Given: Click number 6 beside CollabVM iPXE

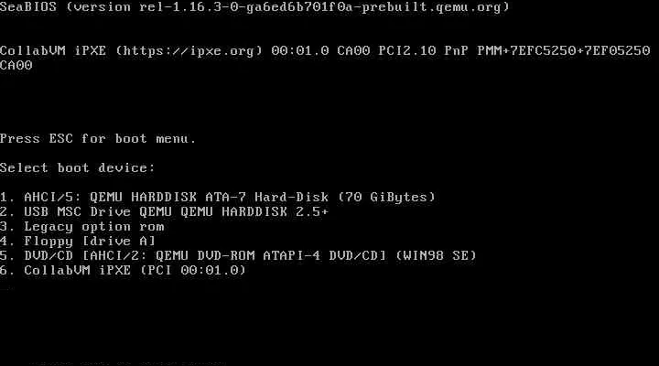Looking at the screenshot, I should click(x=7, y=270).
